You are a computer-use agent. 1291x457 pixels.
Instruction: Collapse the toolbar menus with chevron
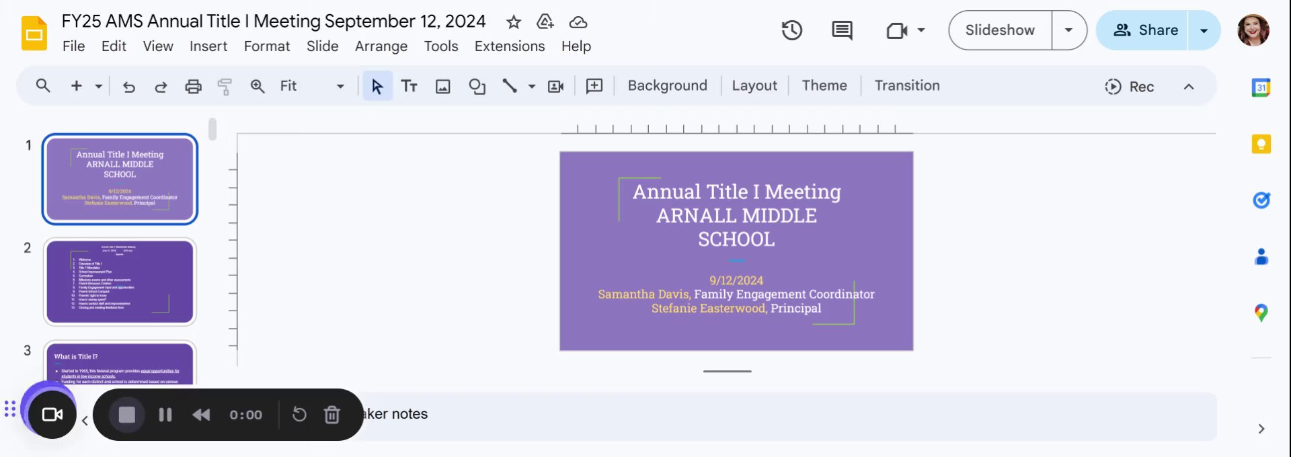tap(1189, 87)
